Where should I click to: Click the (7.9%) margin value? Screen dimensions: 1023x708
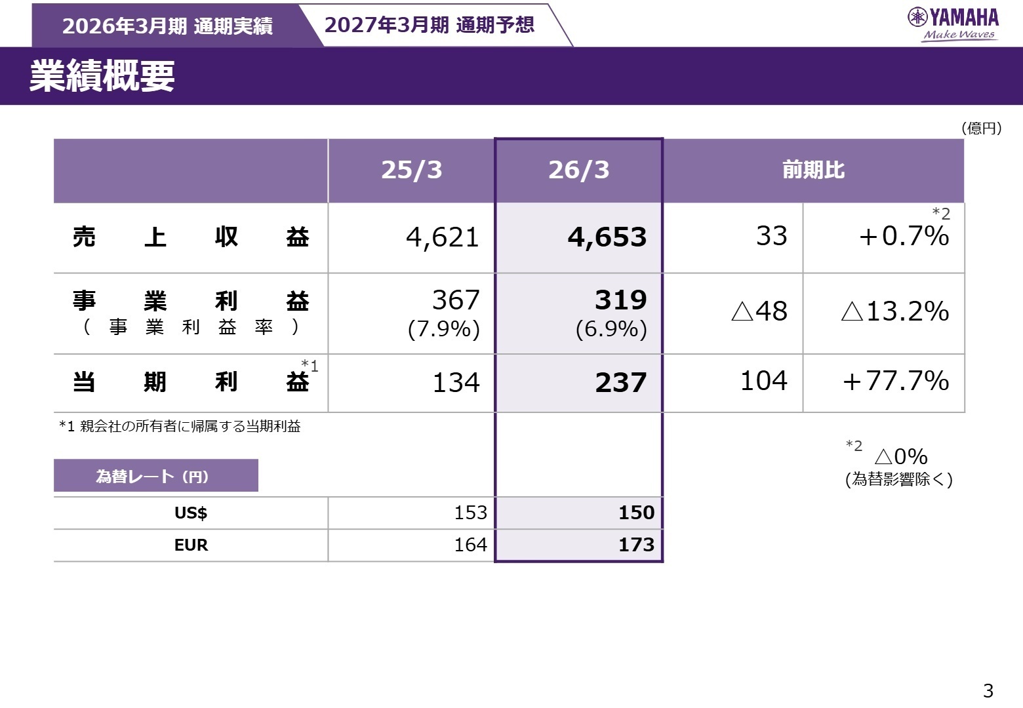444,328
